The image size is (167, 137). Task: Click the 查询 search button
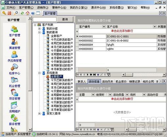pos(65,19)
